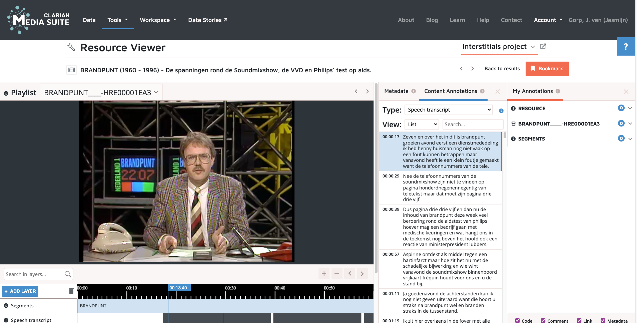Close the My Annotations panel
637x323 pixels.
pyautogui.click(x=626, y=92)
